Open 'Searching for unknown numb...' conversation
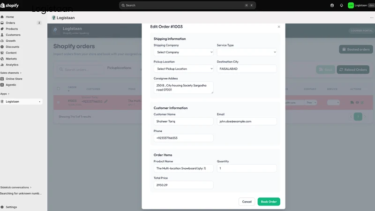The width and height of the screenshot is (375, 211). point(21,193)
